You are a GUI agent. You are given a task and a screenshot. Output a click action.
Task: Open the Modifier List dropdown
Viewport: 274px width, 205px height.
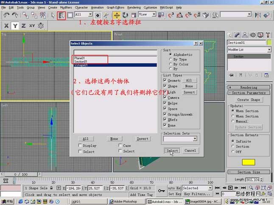point(269,50)
